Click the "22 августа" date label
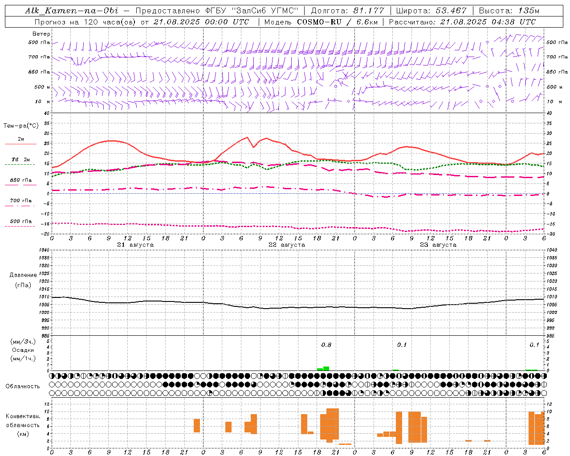Viewport: 570px width, 456px height. [x=287, y=245]
